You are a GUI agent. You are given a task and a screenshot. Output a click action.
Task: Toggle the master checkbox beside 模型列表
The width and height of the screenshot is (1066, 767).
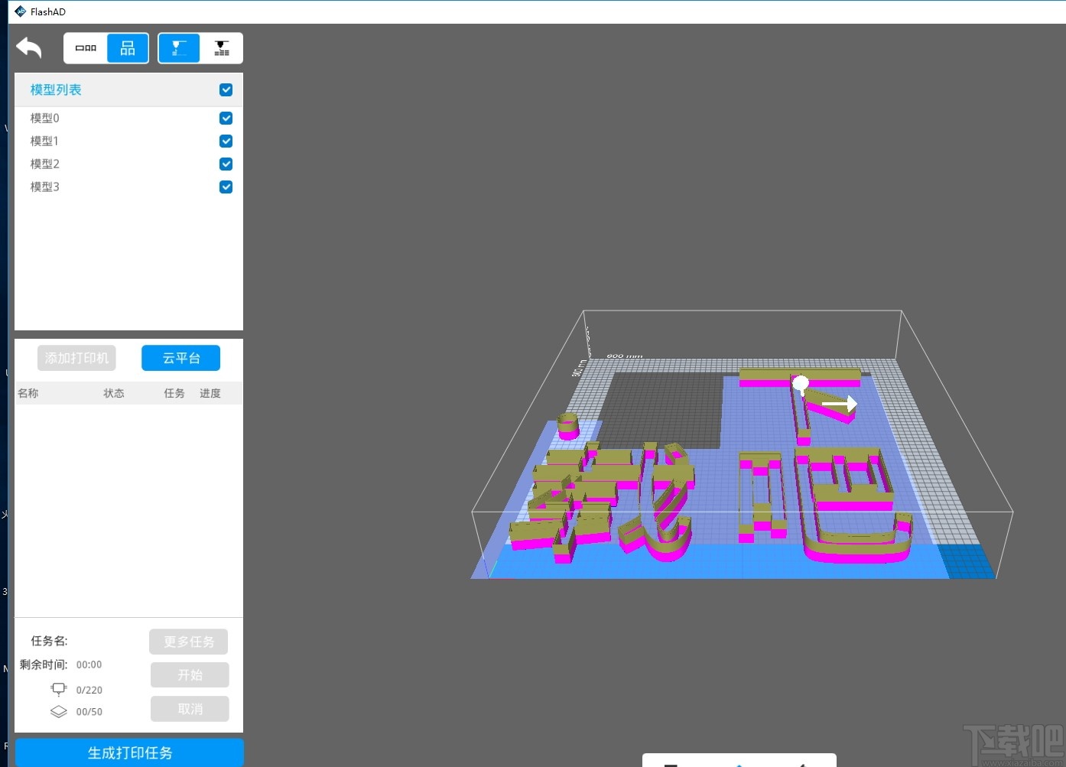point(226,89)
